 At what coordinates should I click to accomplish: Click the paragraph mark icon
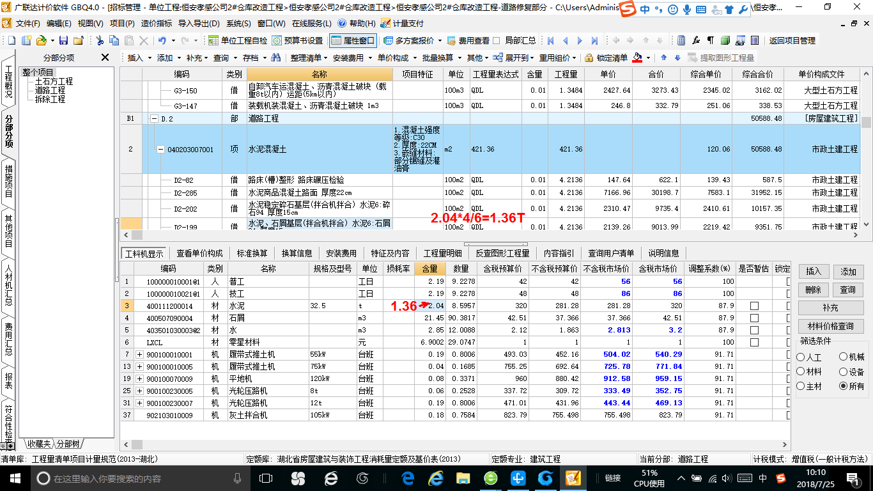point(711,40)
